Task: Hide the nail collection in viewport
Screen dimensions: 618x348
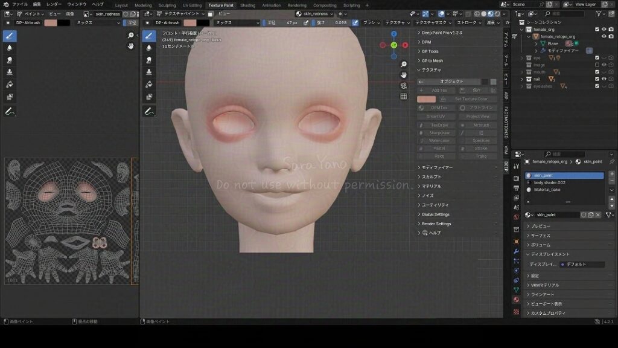Action: click(604, 79)
